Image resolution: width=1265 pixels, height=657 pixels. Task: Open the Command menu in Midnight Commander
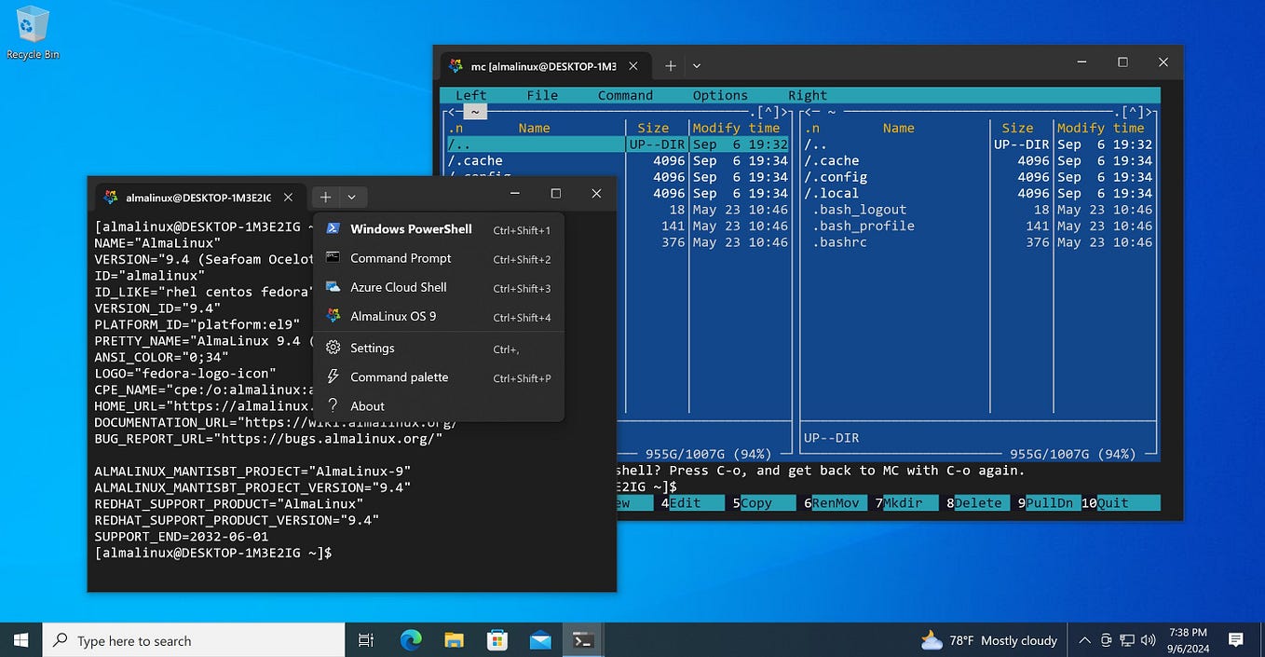point(625,94)
